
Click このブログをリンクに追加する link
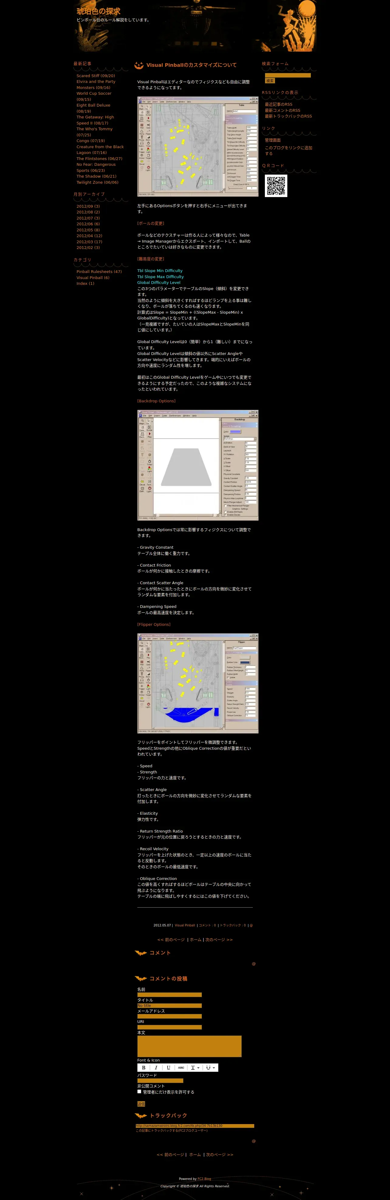pos(289,151)
